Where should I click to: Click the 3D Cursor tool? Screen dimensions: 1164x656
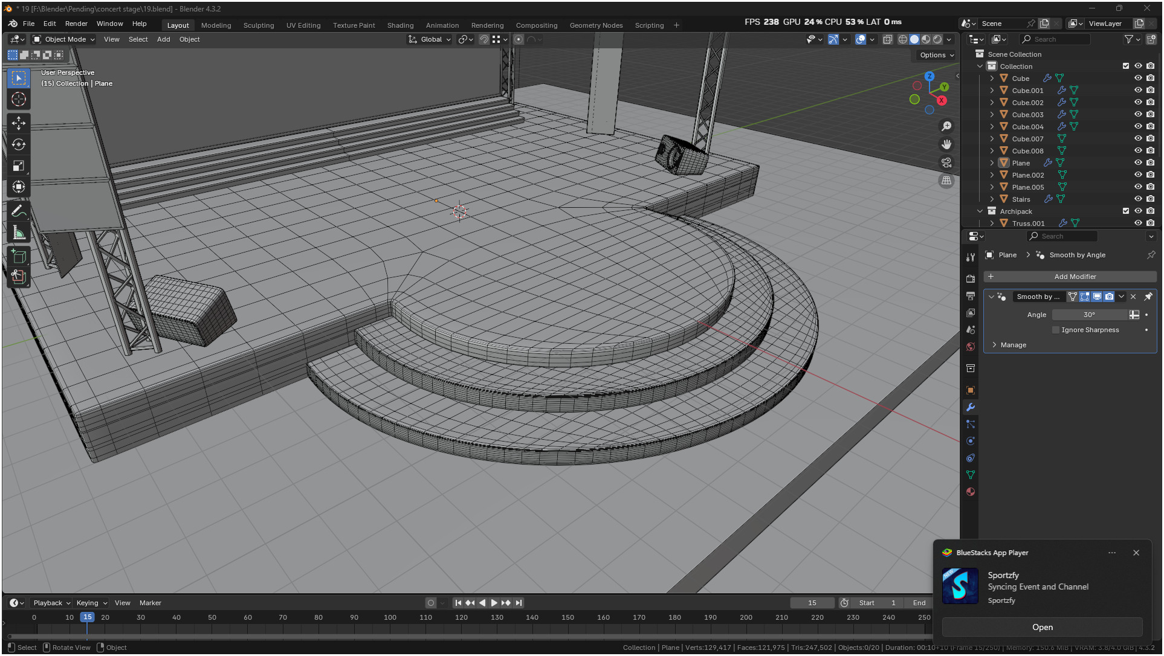[x=19, y=99]
